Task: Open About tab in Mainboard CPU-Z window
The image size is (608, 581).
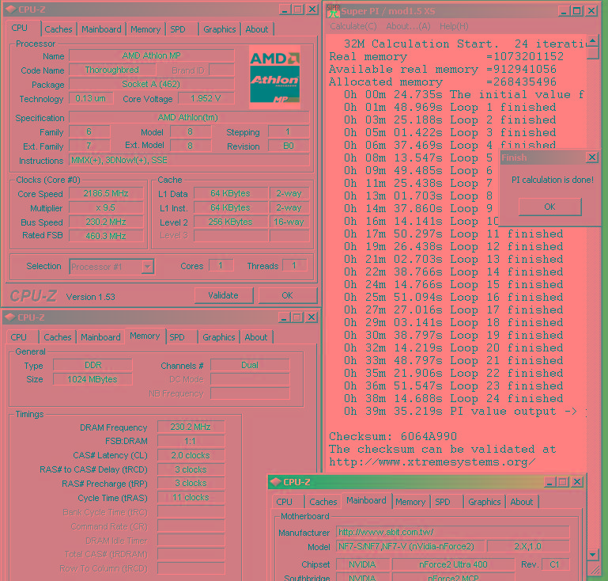Action: pyautogui.click(x=522, y=502)
